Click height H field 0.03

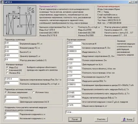pos(12,51)
